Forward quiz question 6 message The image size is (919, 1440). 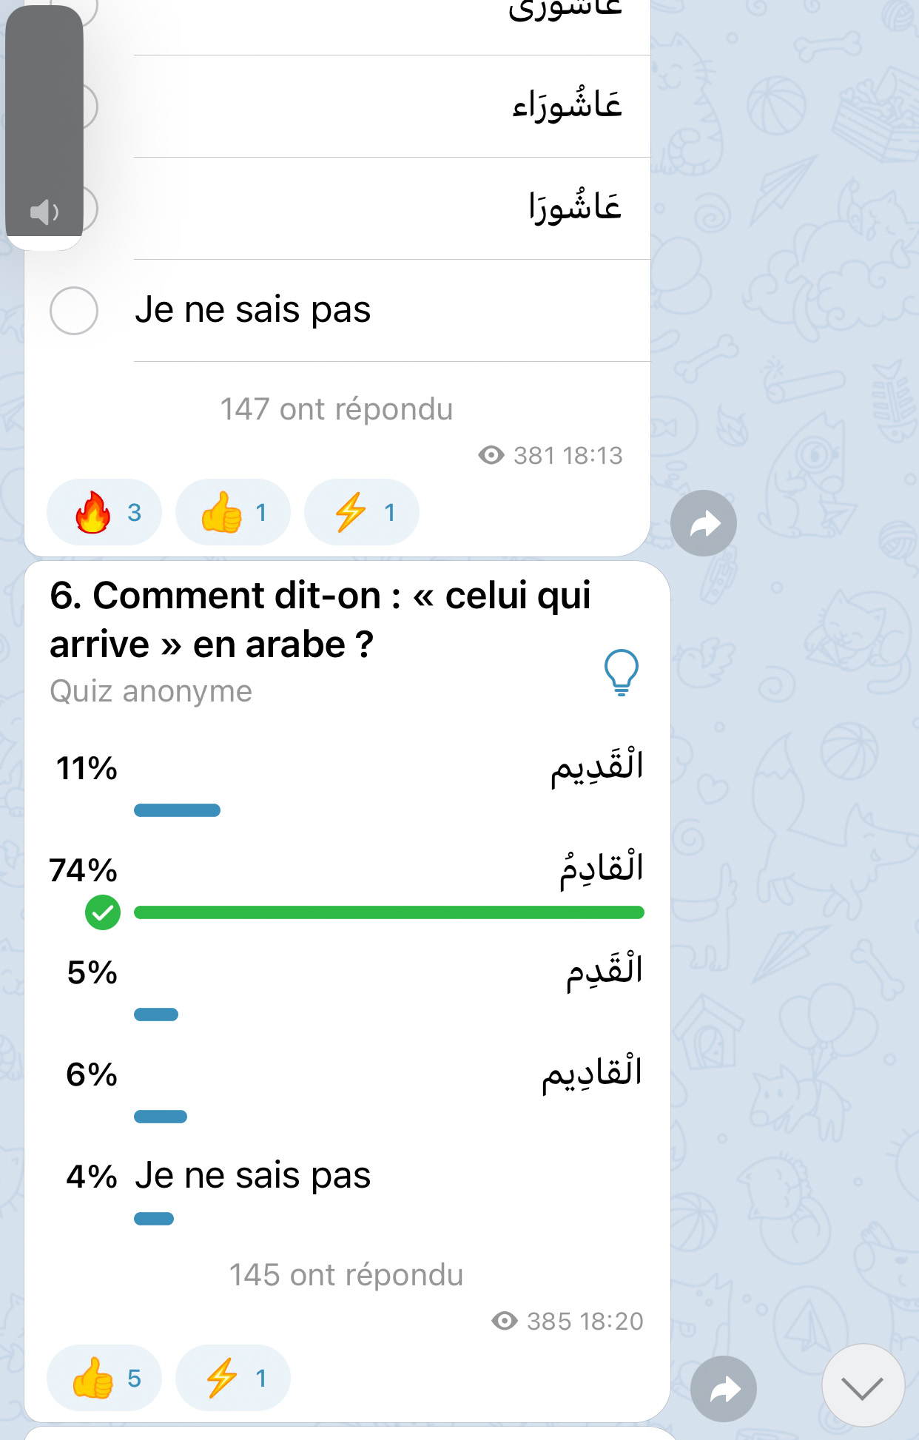(x=723, y=1389)
